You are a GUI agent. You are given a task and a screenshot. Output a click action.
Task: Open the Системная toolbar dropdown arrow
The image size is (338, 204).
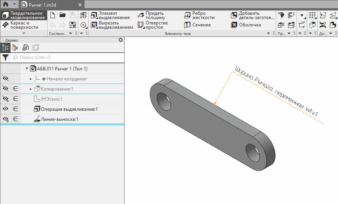[x=70, y=34]
